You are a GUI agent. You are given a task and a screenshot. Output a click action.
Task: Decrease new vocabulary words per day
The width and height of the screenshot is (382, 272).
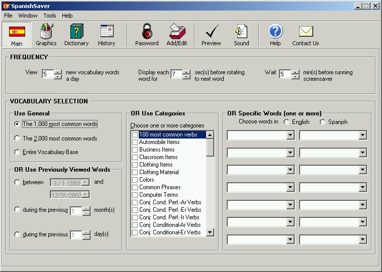click(x=58, y=77)
